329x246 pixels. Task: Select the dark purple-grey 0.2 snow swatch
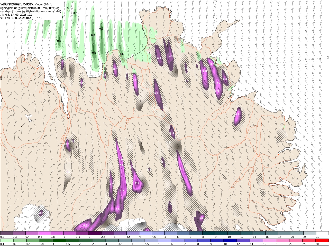click(x=6, y=233)
